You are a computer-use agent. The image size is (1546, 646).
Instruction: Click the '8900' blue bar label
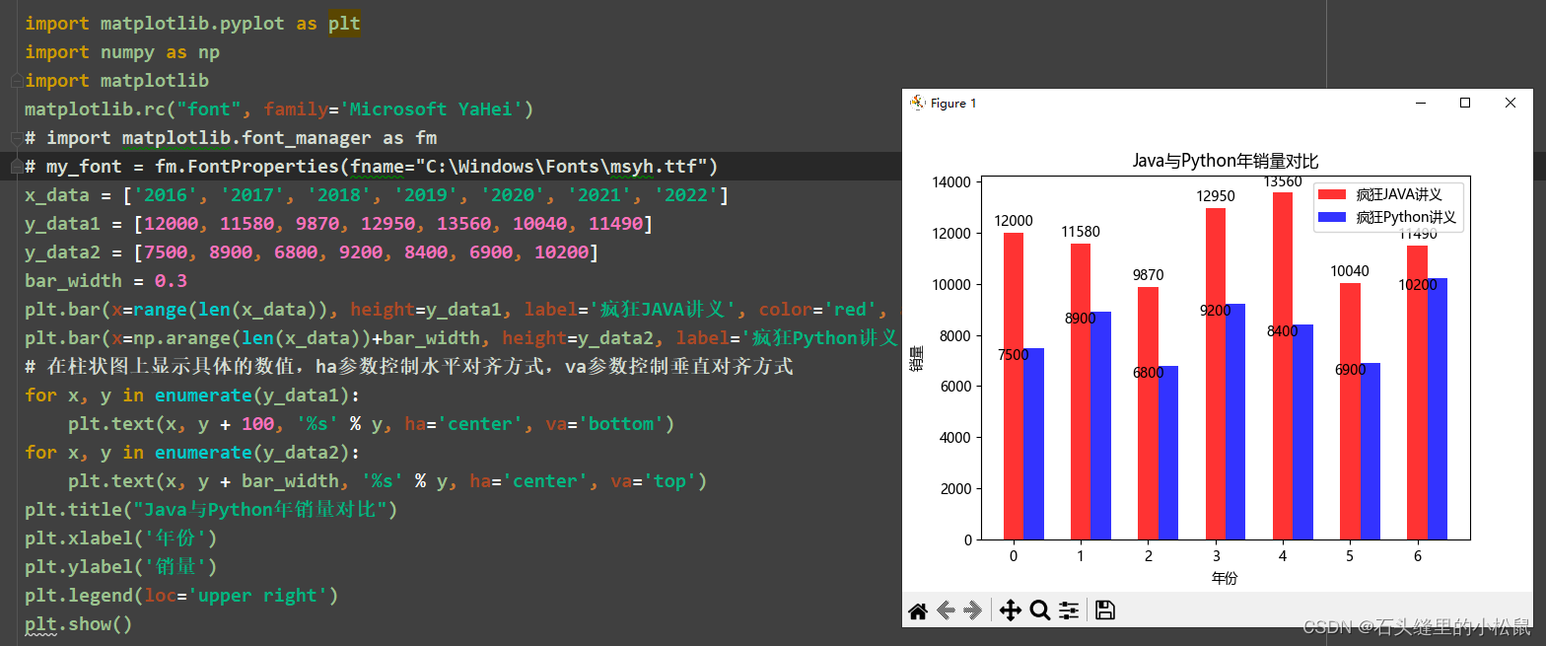coord(1081,319)
